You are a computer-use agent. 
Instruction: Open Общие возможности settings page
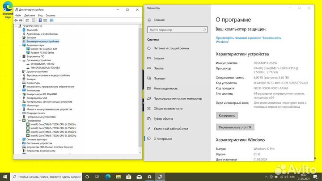click(x=168, y=109)
